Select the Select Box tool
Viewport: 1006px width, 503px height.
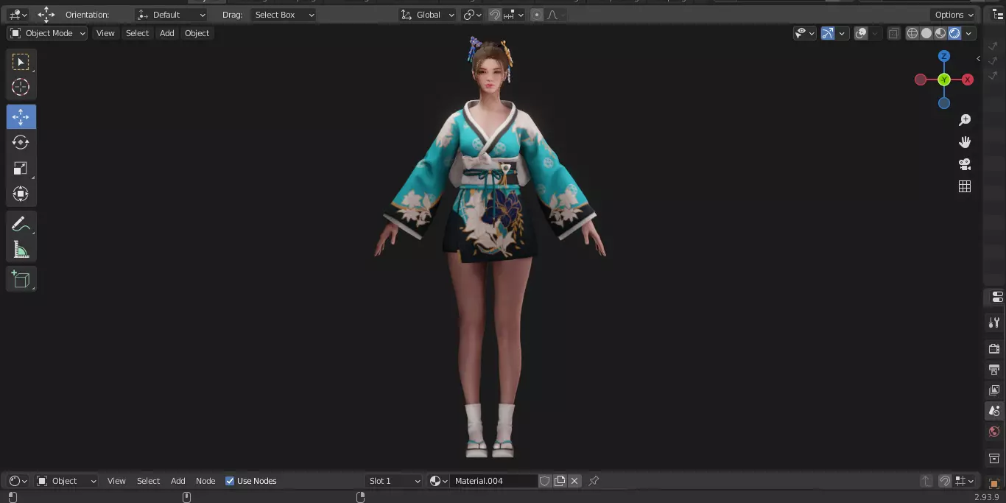pos(21,62)
